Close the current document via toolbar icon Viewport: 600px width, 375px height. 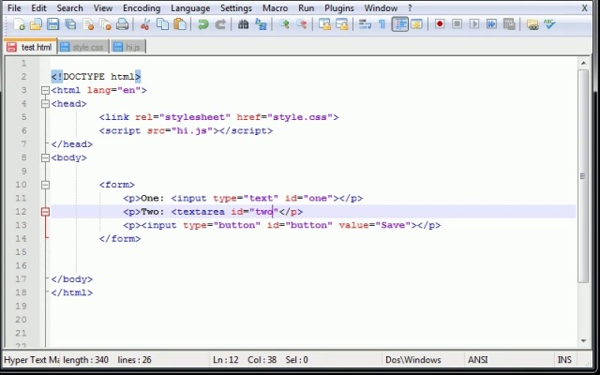pos(88,24)
